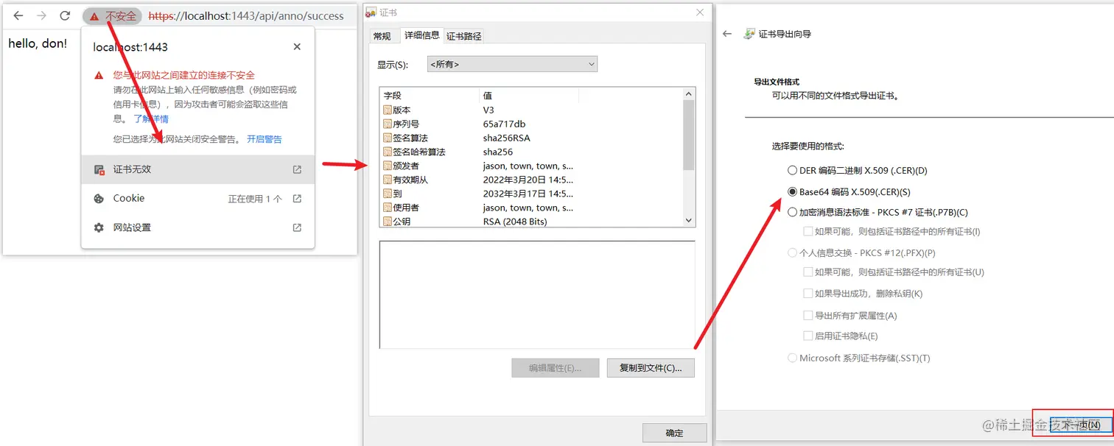Open the 显示 dropdown showing <所有>
Screen dimensions: 1114x446
point(512,64)
